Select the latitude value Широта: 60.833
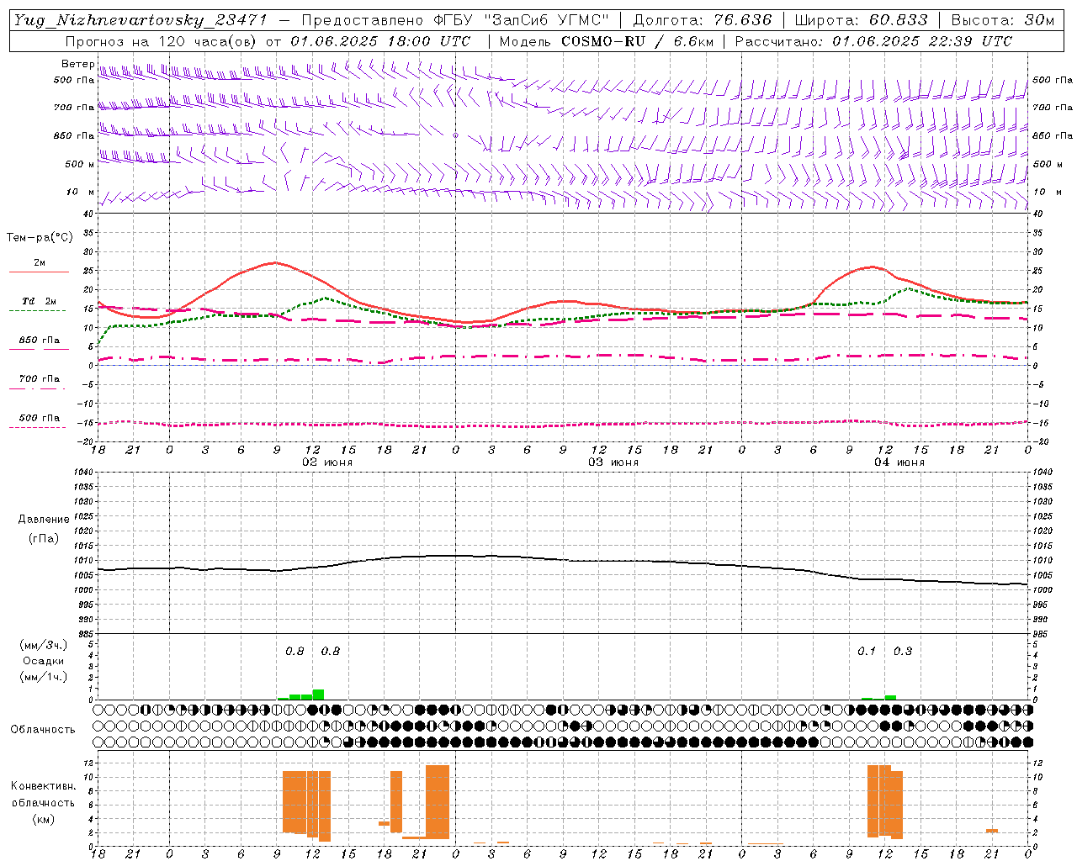1077x861 pixels. 861,20
